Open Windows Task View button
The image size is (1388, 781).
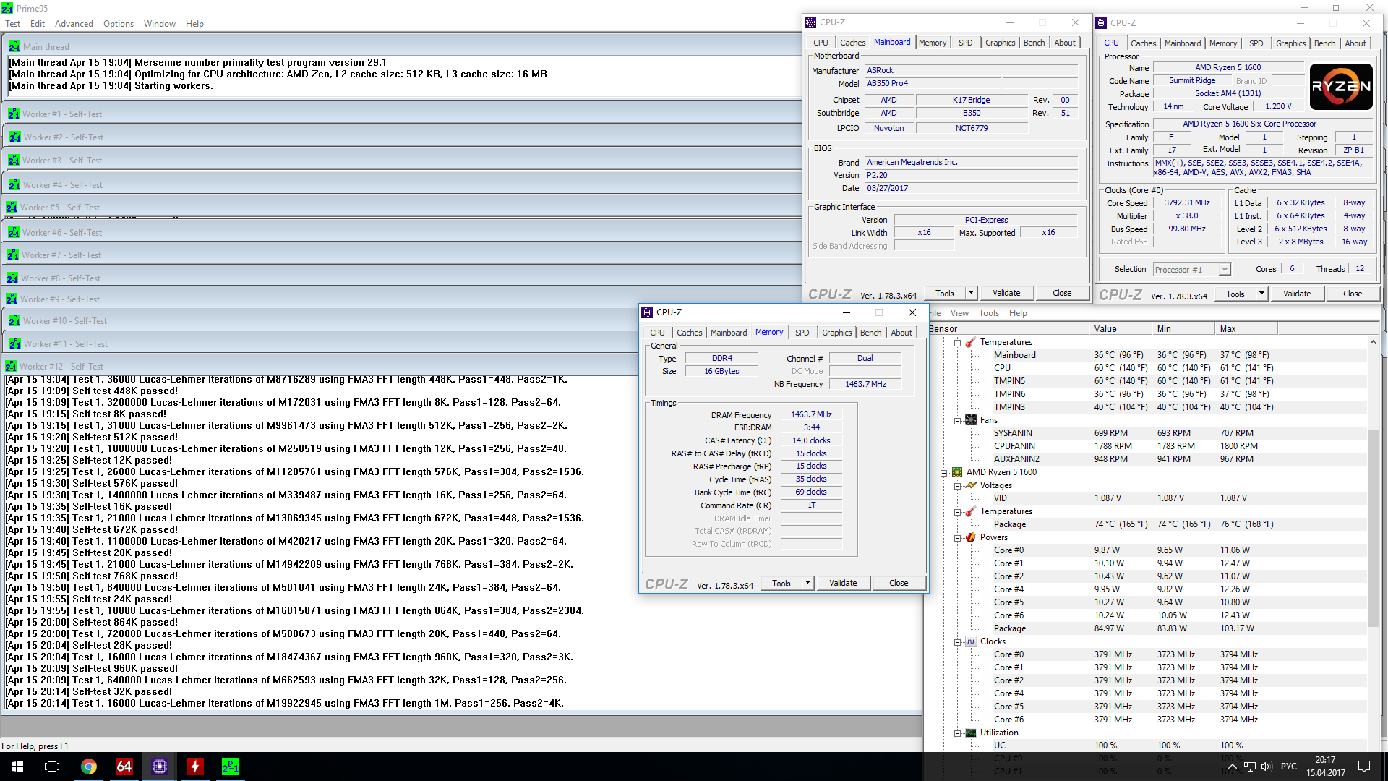[52, 767]
